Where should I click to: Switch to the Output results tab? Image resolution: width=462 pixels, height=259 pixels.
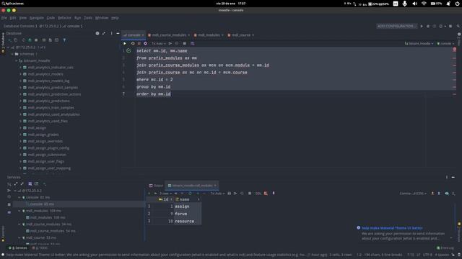click(156, 186)
